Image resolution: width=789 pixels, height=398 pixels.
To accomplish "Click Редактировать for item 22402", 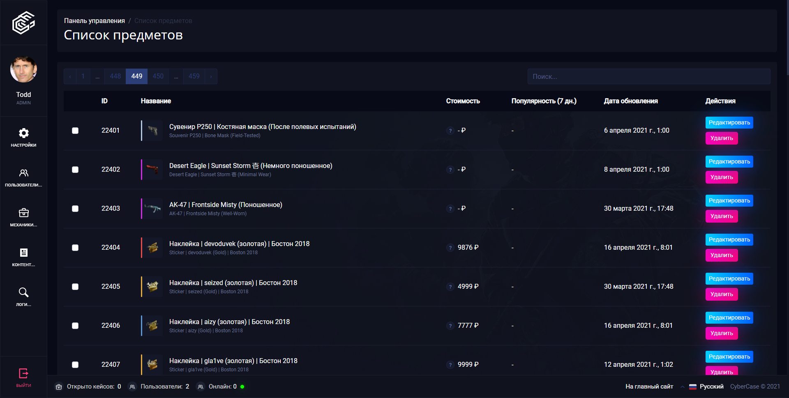I will 729,161.
